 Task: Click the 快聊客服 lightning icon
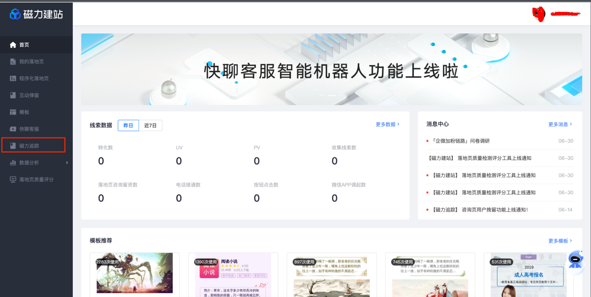(12, 129)
